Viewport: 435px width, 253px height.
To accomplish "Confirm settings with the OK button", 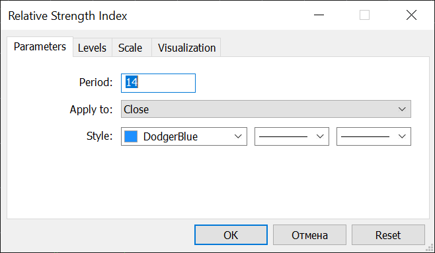I will [231, 235].
